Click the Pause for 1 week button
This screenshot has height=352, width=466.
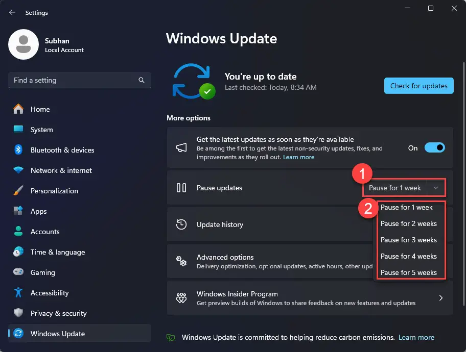click(x=394, y=188)
